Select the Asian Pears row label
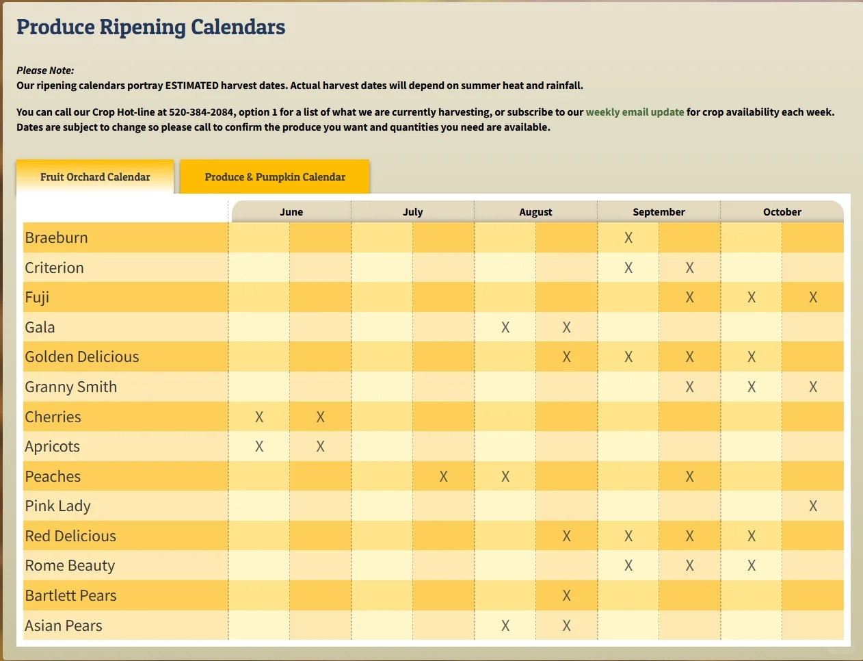The height and width of the screenshot is (661, 863). [64, 625]
